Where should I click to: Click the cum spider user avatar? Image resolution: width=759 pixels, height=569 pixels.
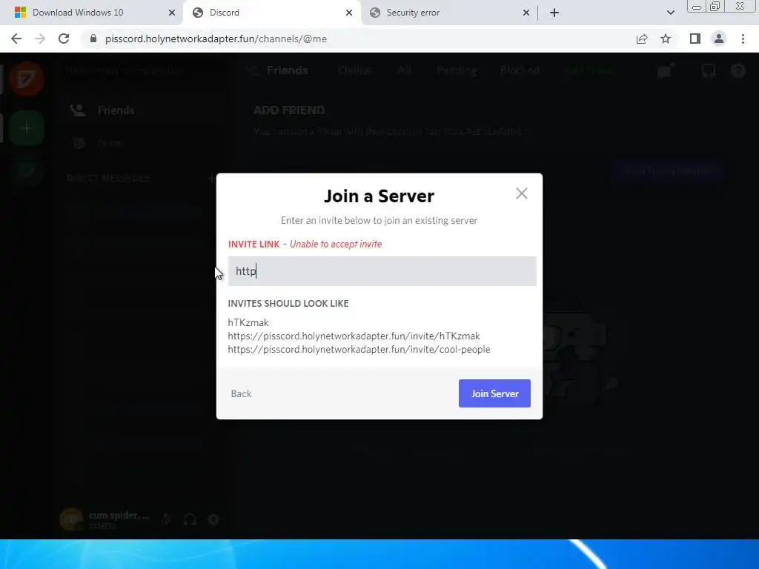pos(71,519)
